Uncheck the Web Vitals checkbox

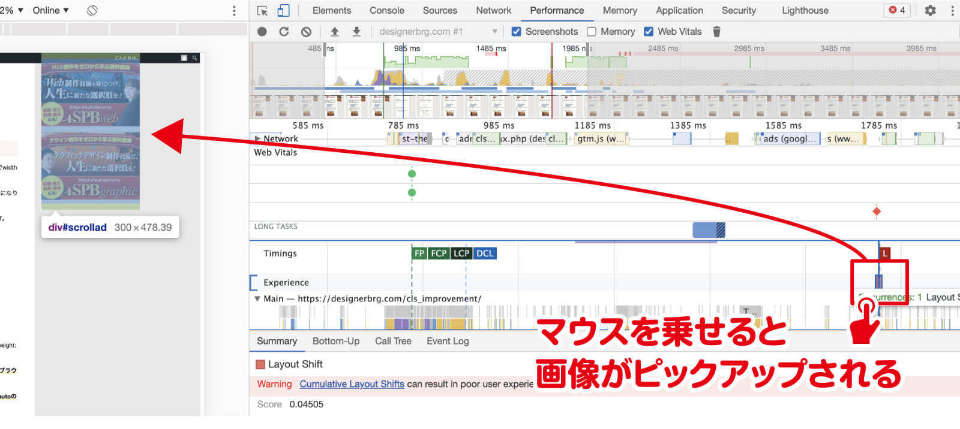click(x=649, y=32)
